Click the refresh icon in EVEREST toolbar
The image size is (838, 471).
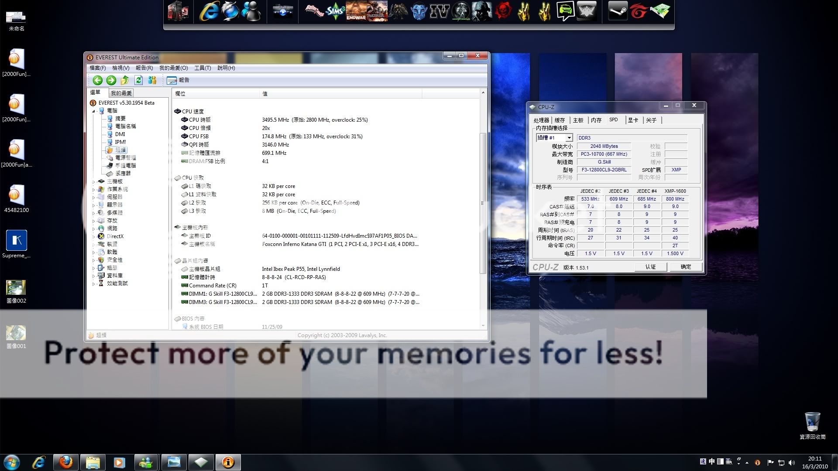(x=139, y=80)
